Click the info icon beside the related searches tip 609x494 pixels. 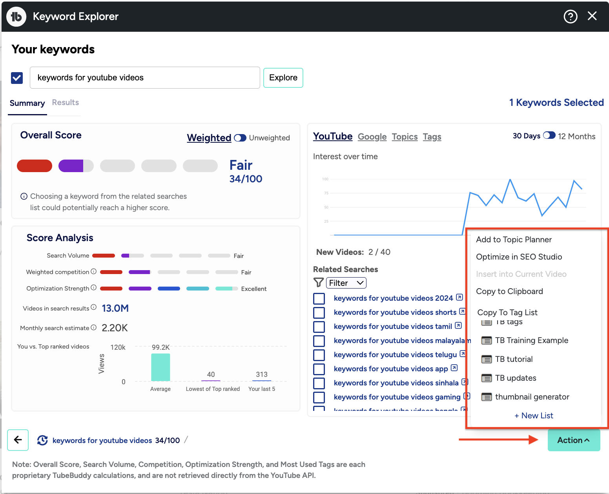(x=24, y=196)
